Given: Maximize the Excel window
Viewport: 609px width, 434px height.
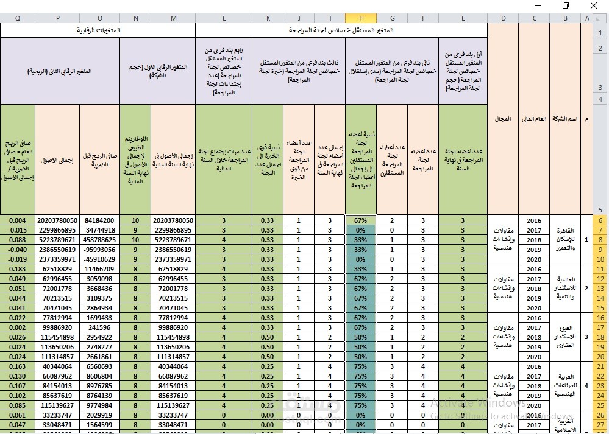Looking at the screenshot, I should click(x=566, y=5).
